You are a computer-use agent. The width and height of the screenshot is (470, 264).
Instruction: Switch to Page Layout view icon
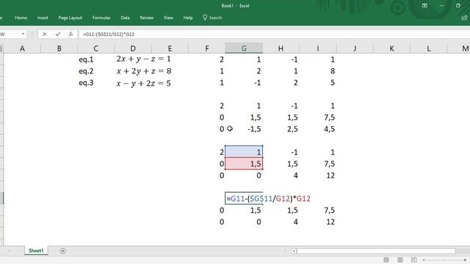click(399, 260)
